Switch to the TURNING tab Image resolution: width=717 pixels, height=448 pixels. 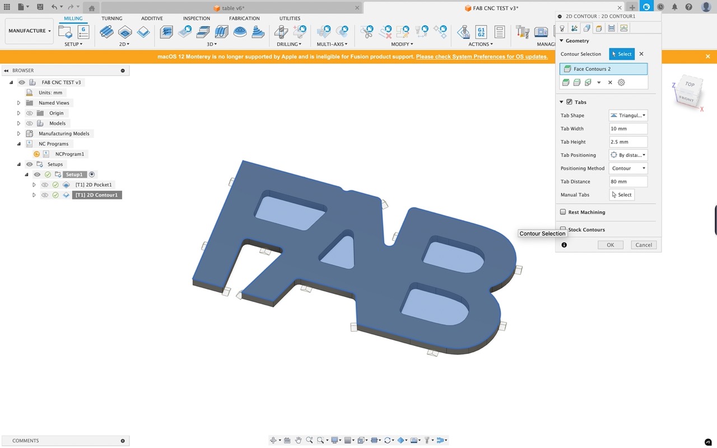111,18
